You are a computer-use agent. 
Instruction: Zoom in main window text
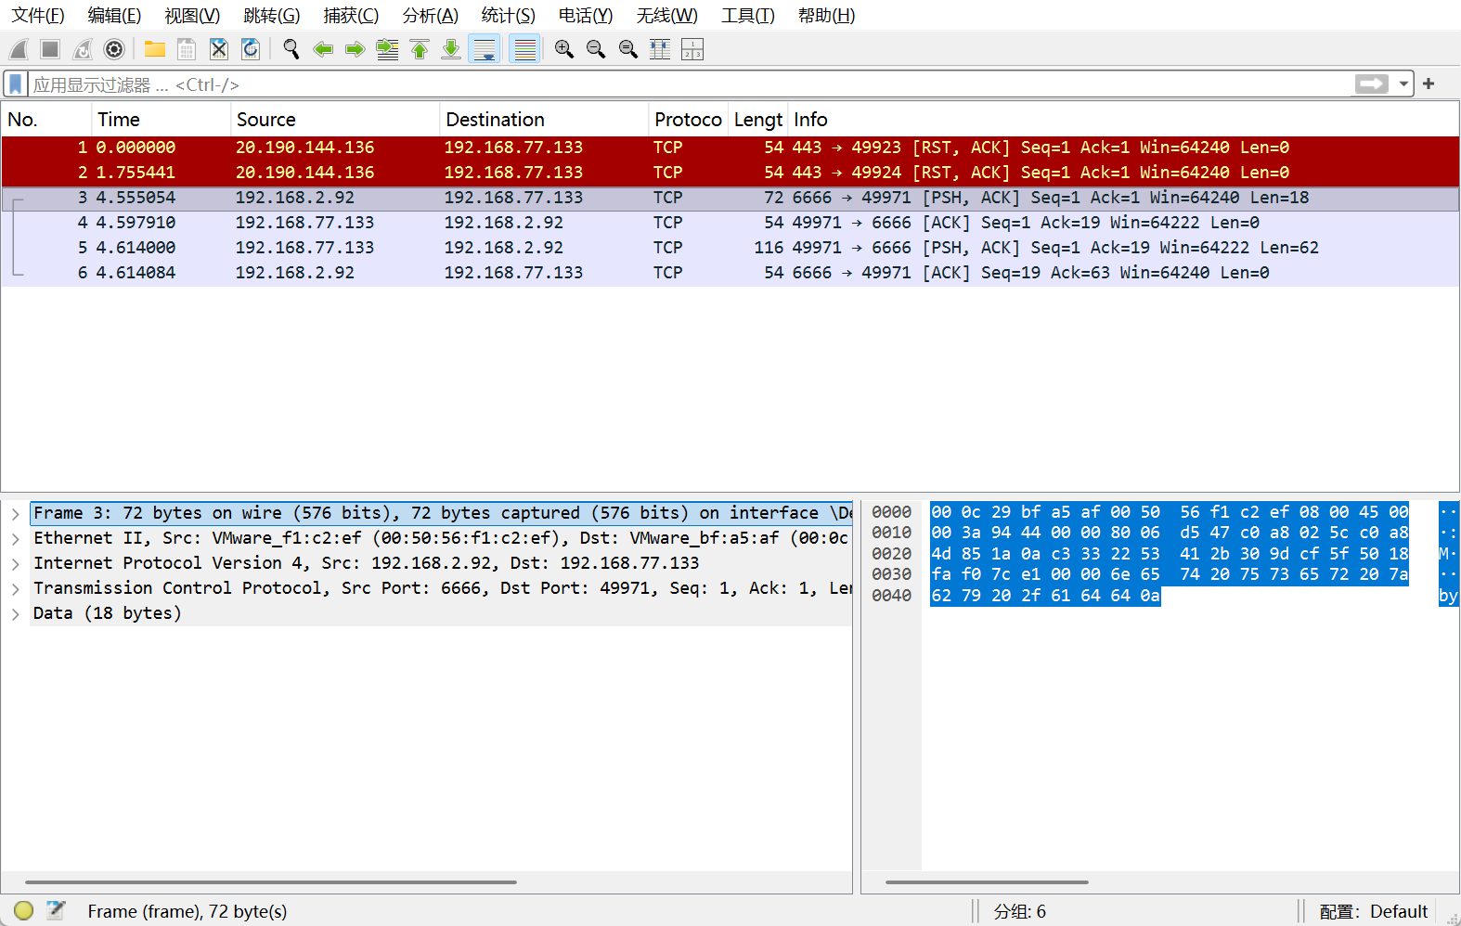point(563,49)
